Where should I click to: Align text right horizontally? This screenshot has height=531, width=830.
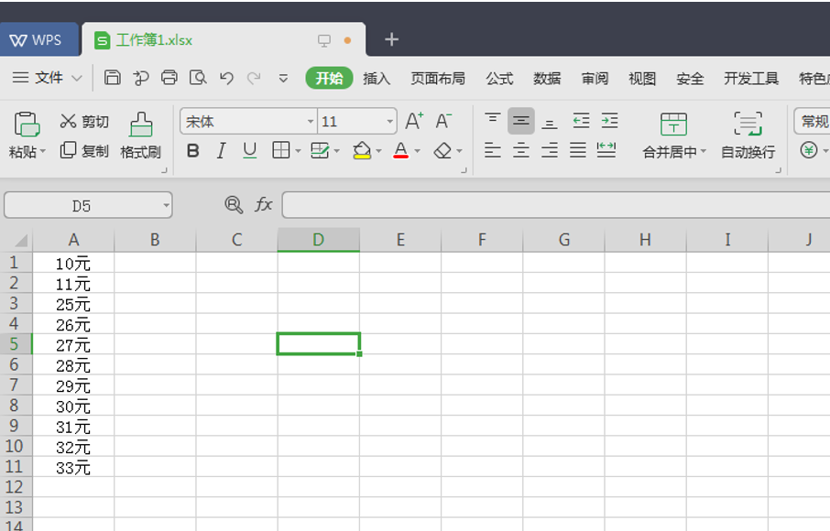(x=550, y=150)
